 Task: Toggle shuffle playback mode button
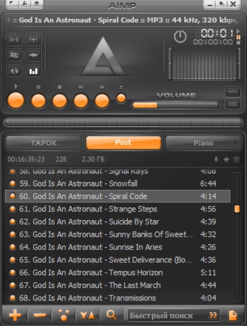click(x=15, y=55)
